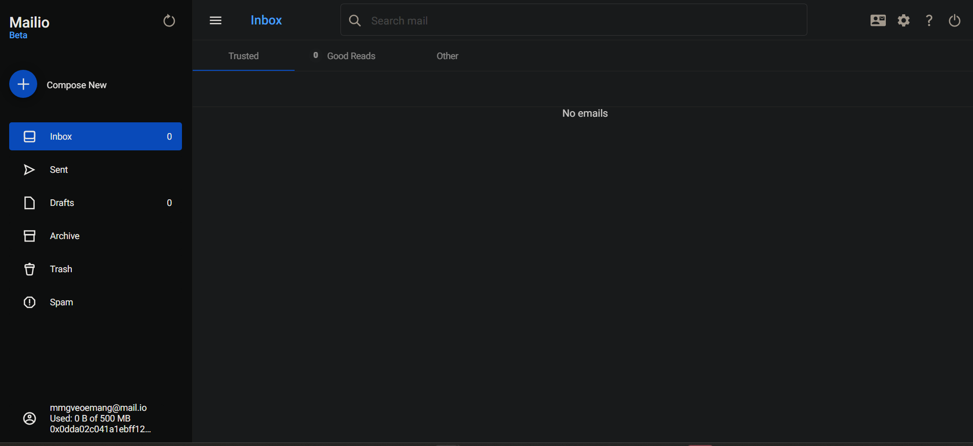Click the Archive box icon
The width and height of the screenshot is (973, 446).
pos(30,236)
